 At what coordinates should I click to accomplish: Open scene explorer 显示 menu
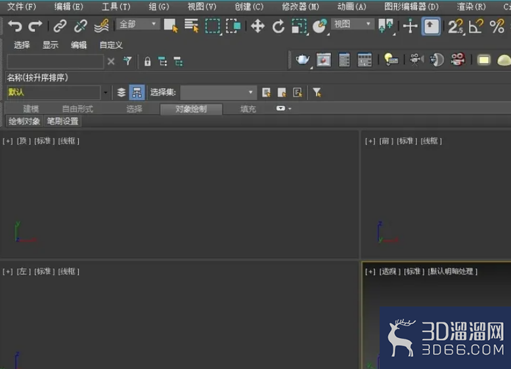click(50, 45)
